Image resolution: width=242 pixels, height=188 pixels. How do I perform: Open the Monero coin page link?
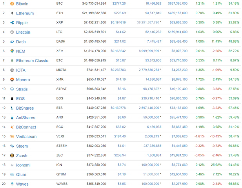[x=23, y=80]
